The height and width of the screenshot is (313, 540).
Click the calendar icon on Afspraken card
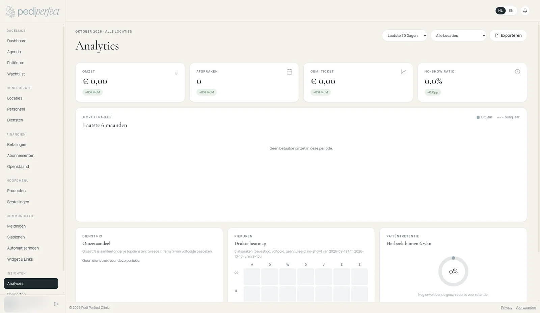pos(289,72)
